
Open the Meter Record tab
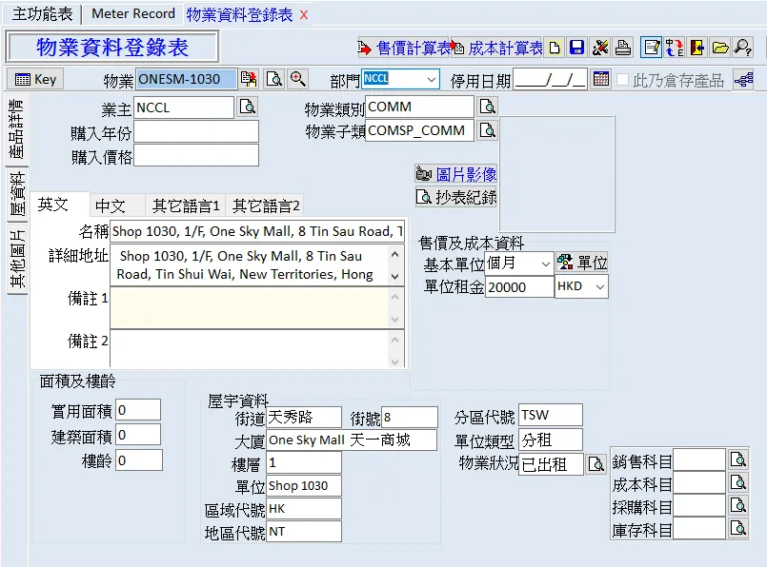132,14
